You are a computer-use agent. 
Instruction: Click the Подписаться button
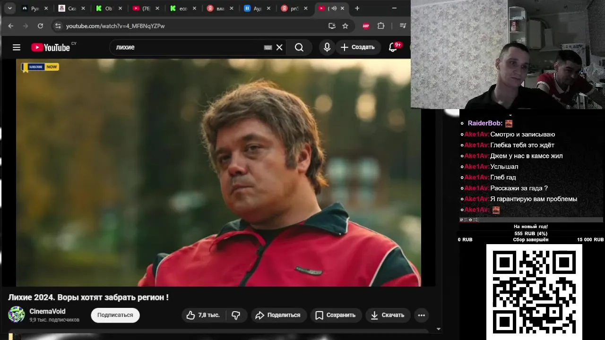(x=115, y=315)
